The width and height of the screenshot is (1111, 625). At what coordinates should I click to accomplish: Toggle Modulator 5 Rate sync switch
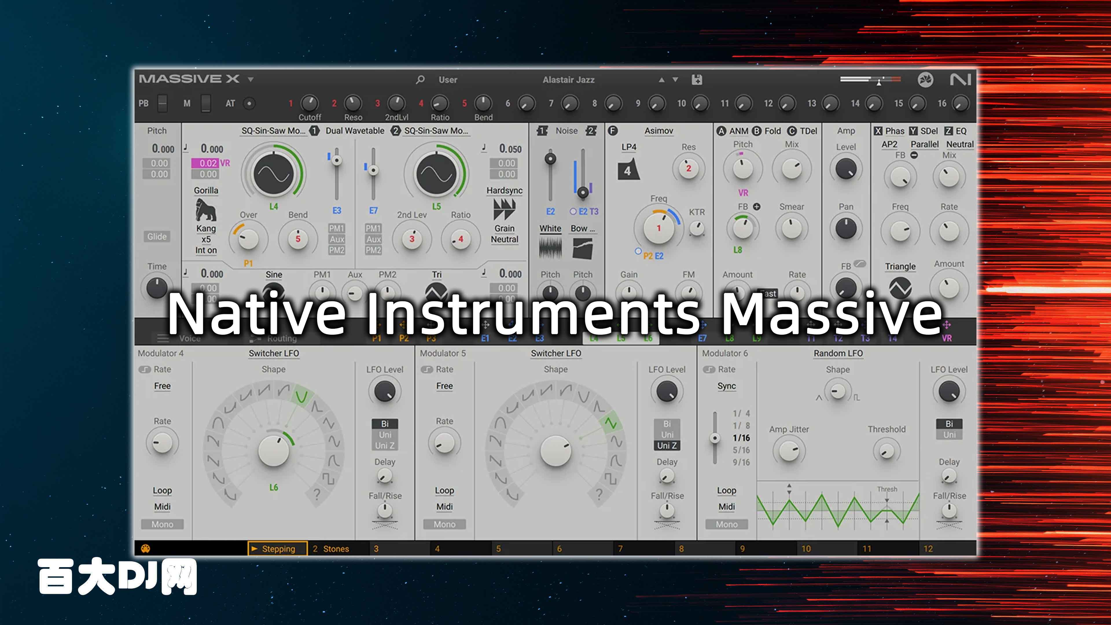(426, 370)
